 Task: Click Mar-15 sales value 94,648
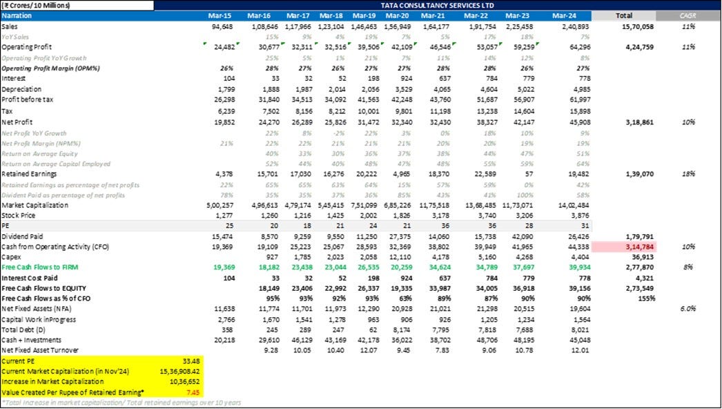tap(222, 27)
